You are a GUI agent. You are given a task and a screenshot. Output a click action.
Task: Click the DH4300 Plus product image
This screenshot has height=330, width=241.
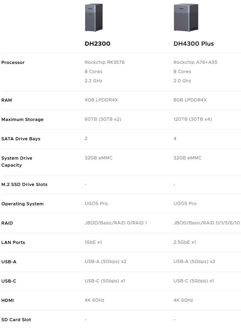click(186, 17)
